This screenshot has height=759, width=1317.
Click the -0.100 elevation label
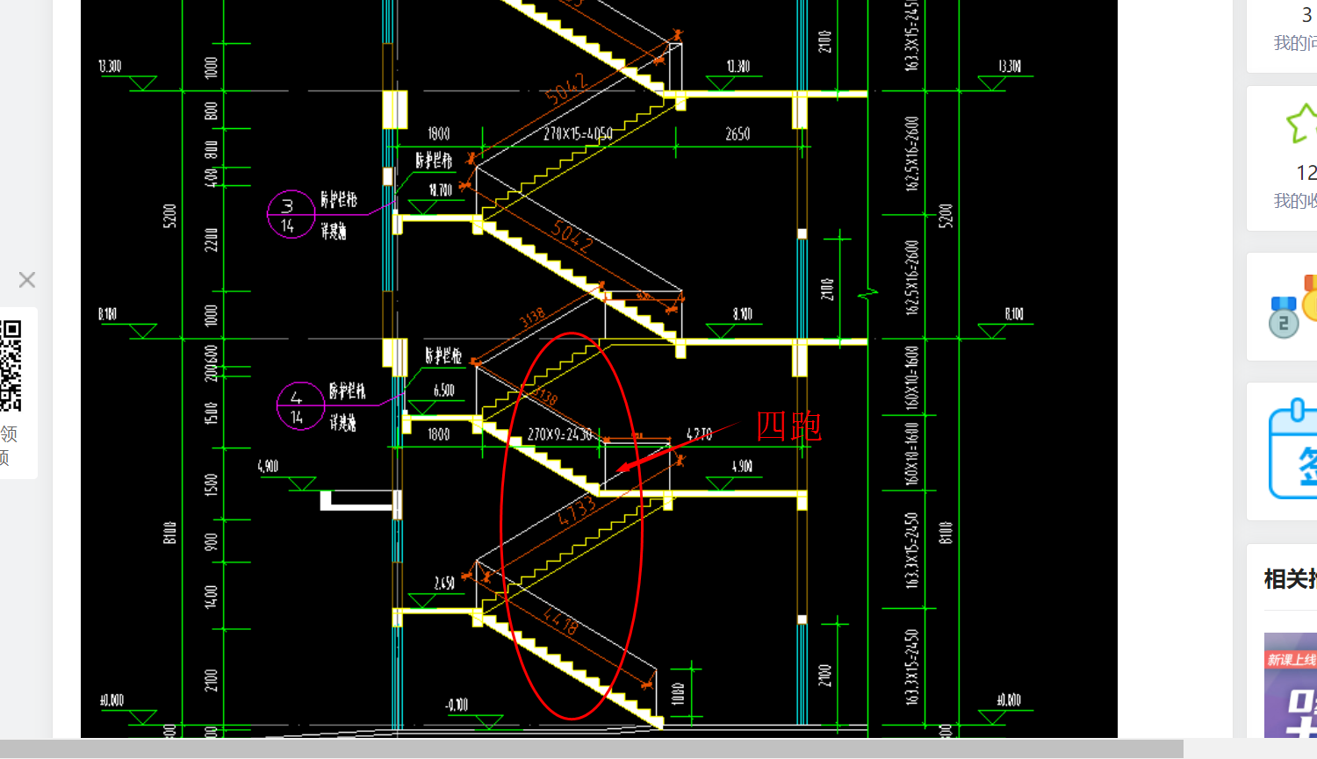click(x=457, y=705)
